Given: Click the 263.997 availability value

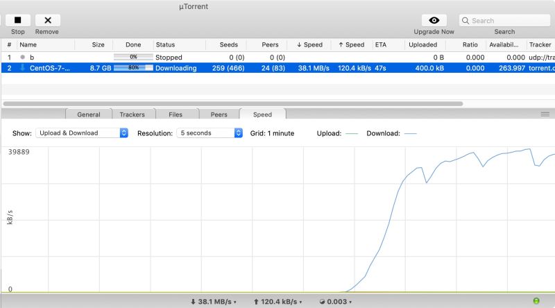Looking at the screenshot, I should [x=512, y=68].
